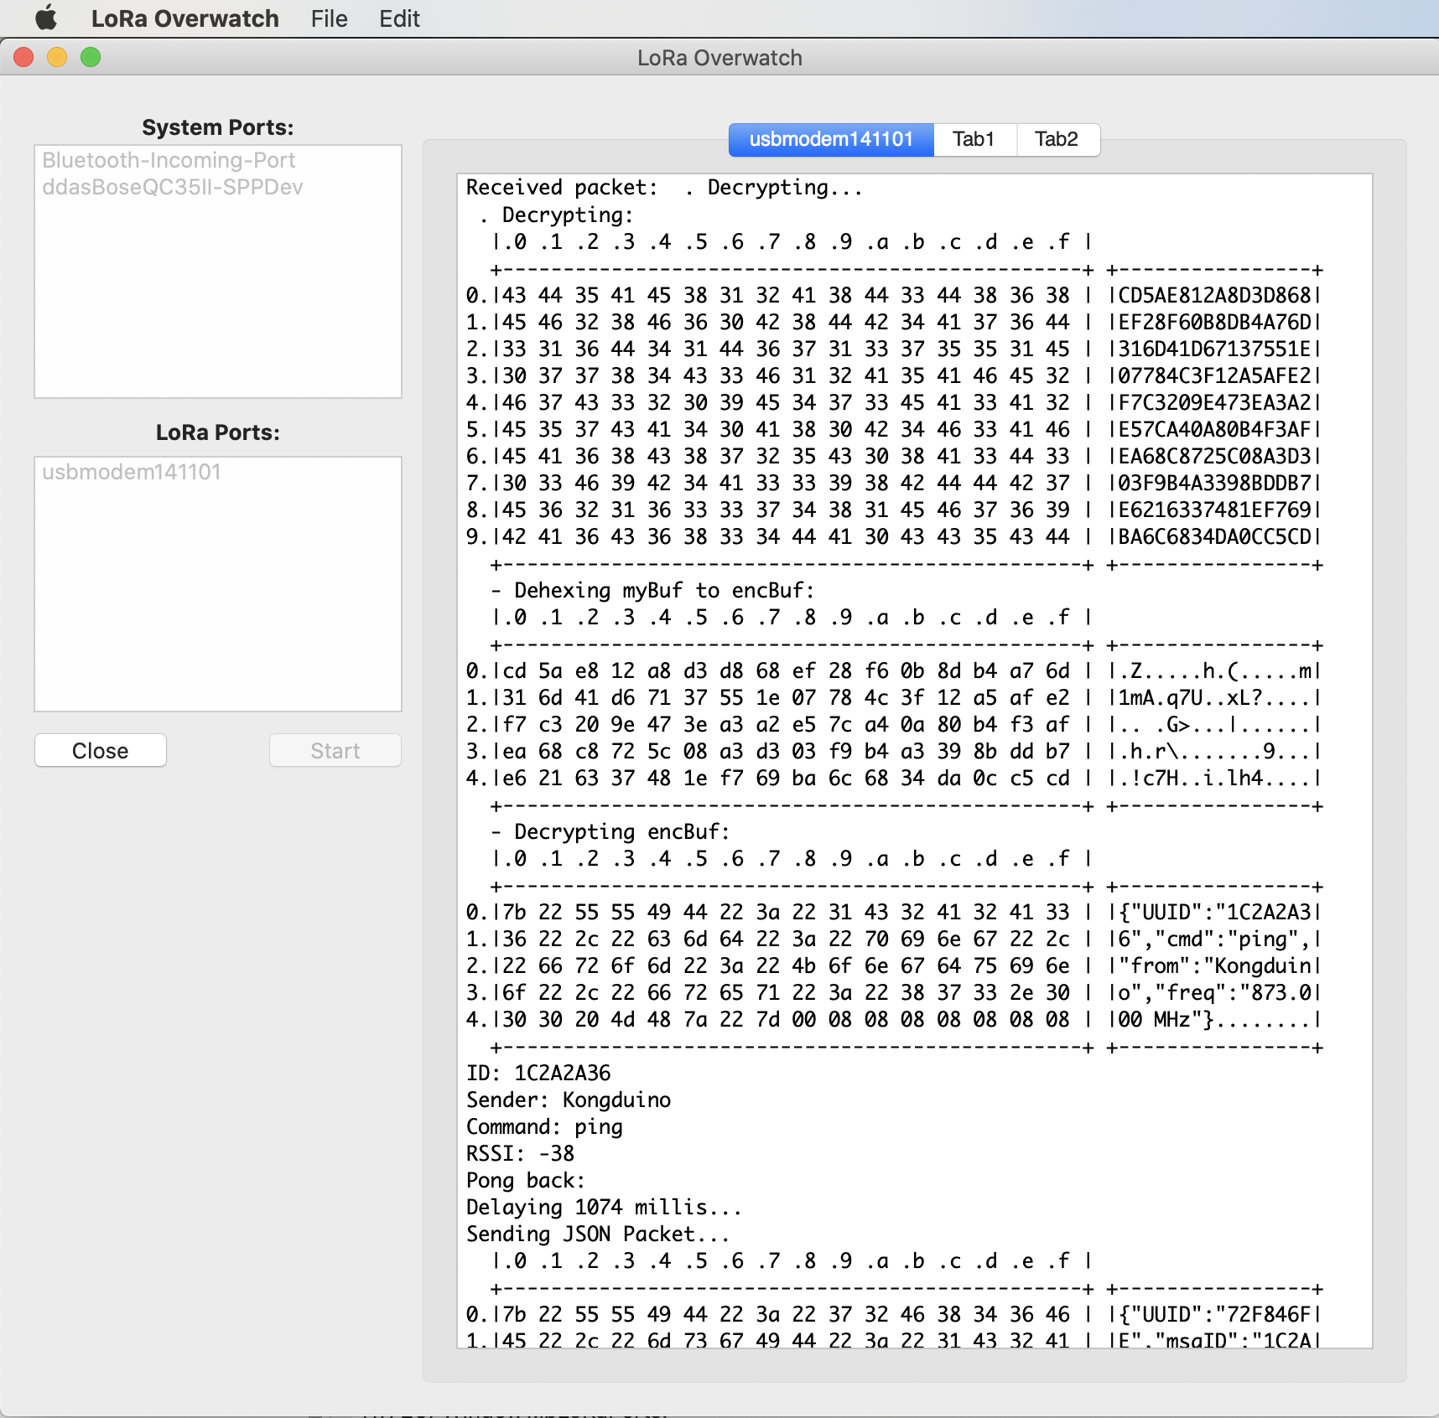Switch to the Tab2 tab
The image size is (1439, 1418).
pos(1057,139)
